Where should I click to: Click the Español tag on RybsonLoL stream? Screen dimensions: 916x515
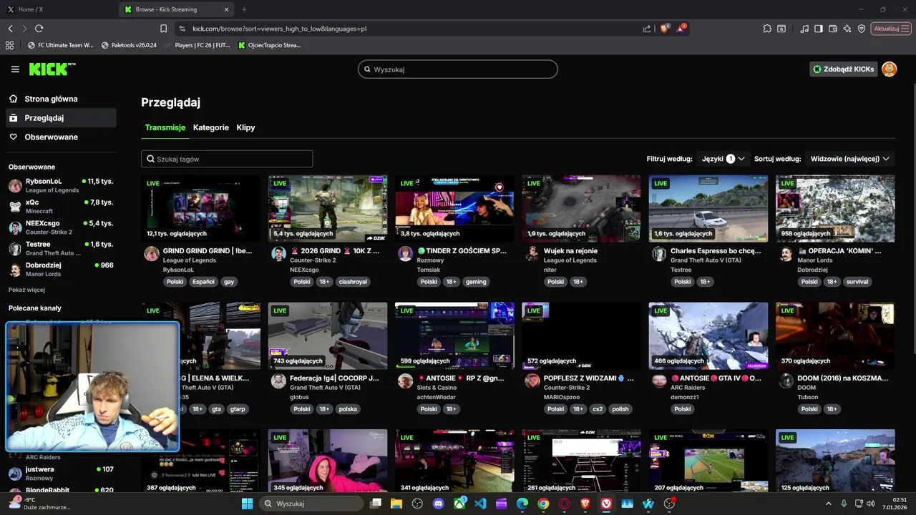pyautogui.click(x=203, y=282)
